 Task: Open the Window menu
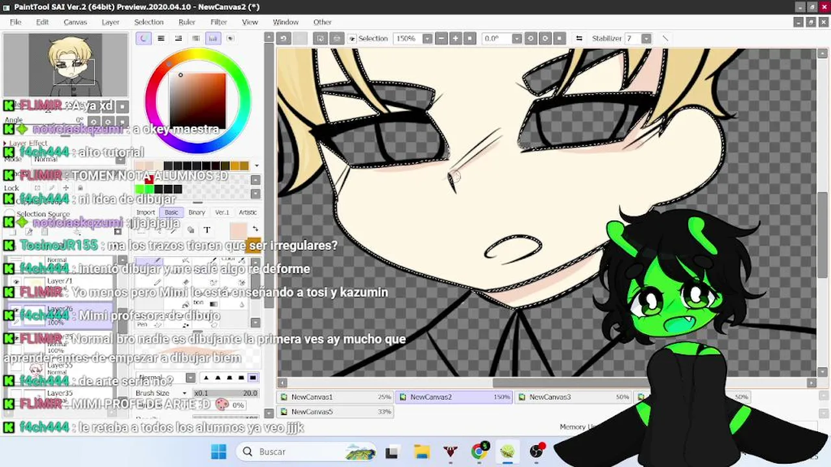(x=286, y=22)
